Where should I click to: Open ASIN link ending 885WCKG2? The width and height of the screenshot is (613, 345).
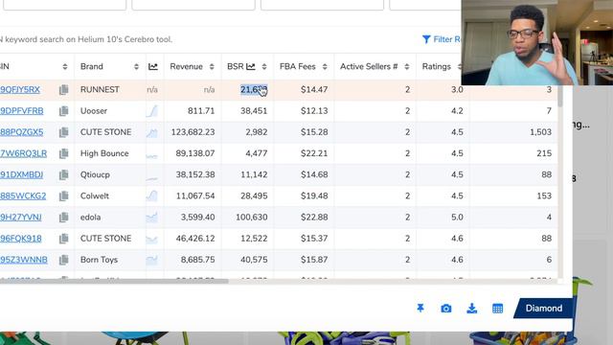tap(23, 195)
